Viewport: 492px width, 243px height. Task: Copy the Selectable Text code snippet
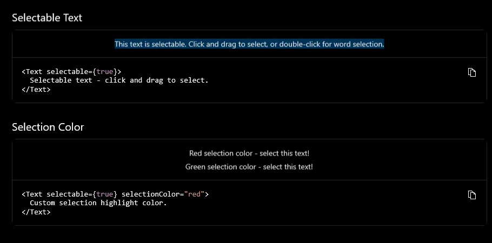[471, 72]
